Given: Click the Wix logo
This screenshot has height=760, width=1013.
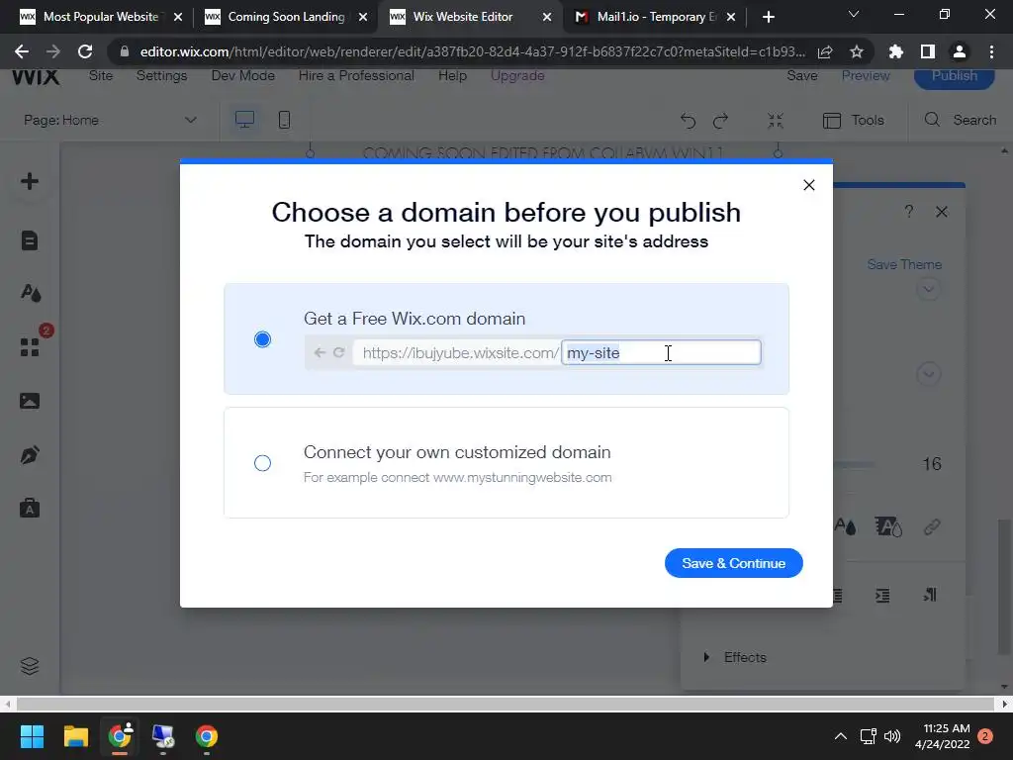Looking at the screenshot, I should coord(36,77).
